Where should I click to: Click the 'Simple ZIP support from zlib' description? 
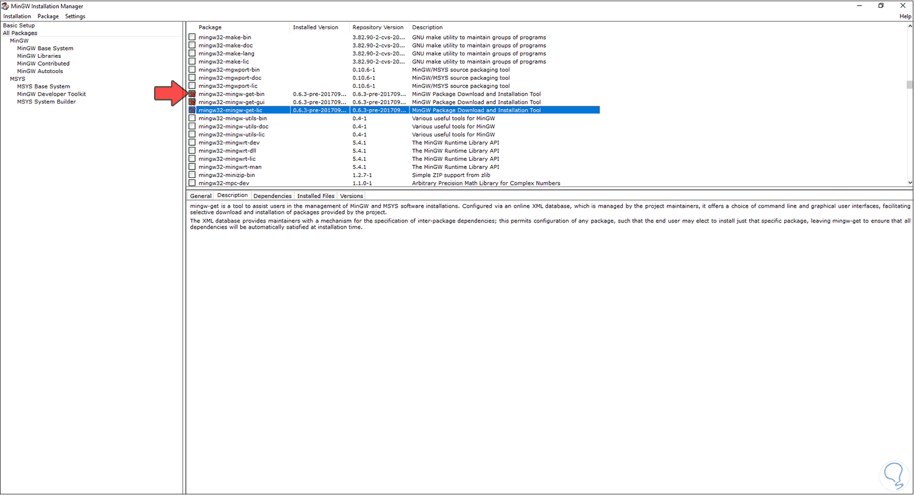tap(451, 175)
